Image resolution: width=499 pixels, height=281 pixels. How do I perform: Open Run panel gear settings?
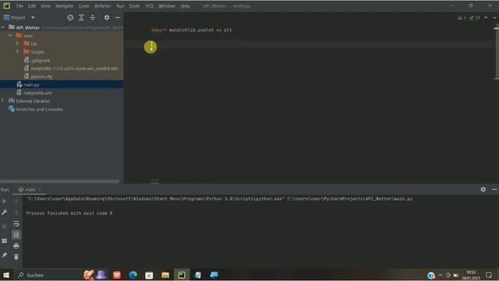(483, 190)
